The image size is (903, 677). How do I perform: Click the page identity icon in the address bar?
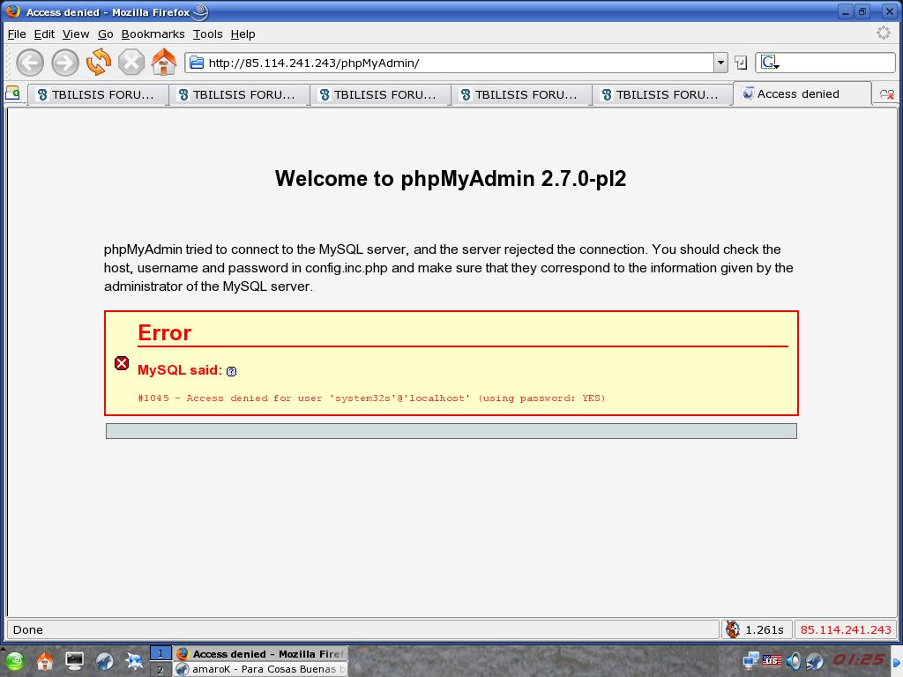(x=197, y=63)
